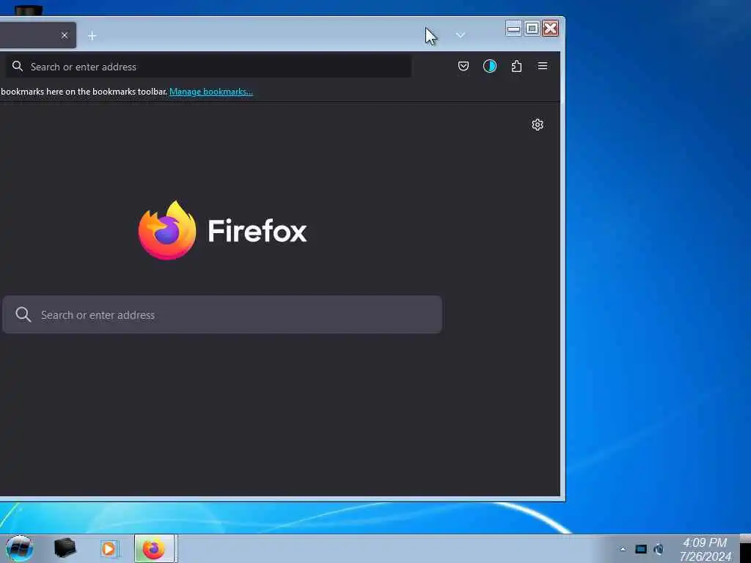Select Firefox taskbar button
751x563 pixels.
pos(154,548)
